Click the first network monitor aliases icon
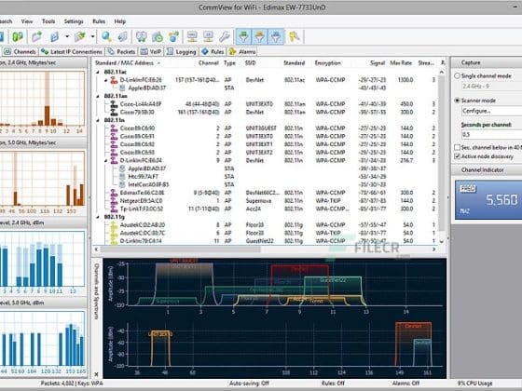 click(192, 36)
